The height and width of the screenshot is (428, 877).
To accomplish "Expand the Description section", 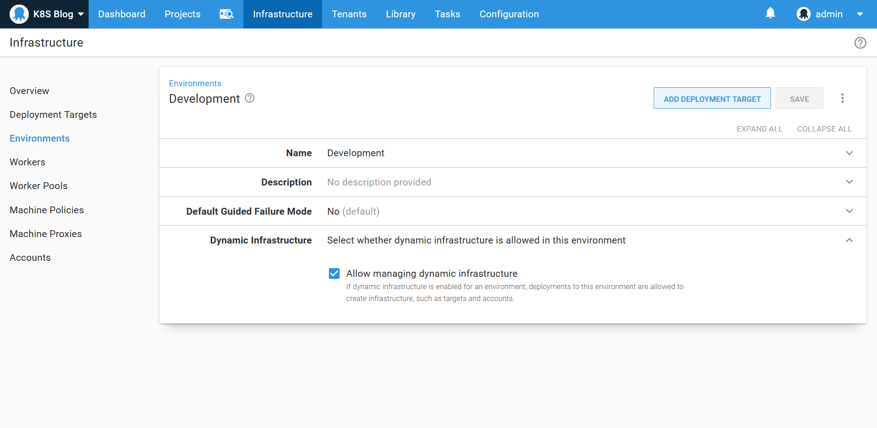I will pyautogui.click(x=849, y=182).
